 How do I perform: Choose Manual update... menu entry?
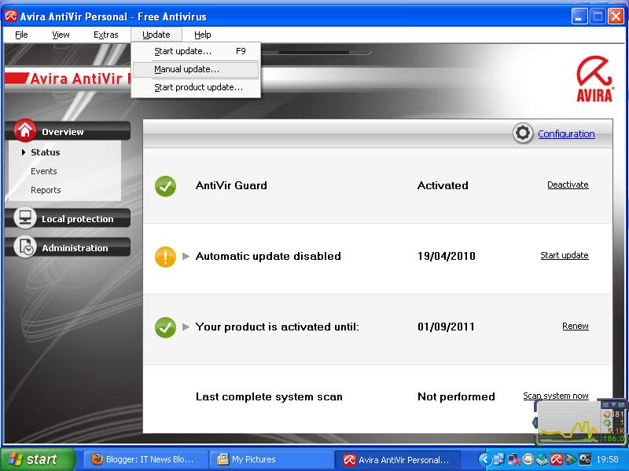coord(196,69)
